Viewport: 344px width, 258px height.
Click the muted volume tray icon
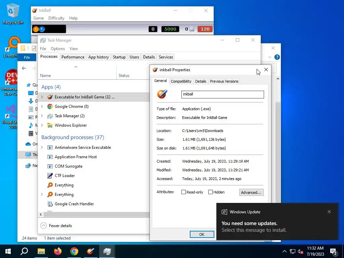click(x=300, y=251)
